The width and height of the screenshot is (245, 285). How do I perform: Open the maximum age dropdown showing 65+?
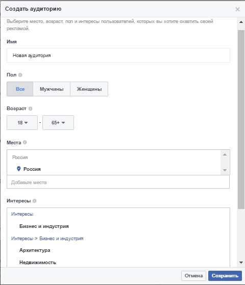coord(58,122)
